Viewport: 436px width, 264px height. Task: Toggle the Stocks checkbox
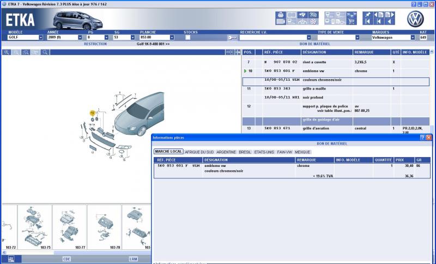tap(187, 38)
